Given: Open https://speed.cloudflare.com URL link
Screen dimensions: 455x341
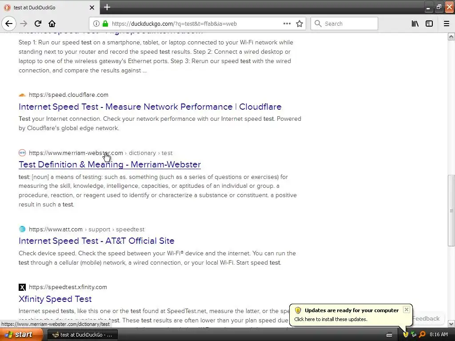Looking at the screenshot, I should pos(68,95).
